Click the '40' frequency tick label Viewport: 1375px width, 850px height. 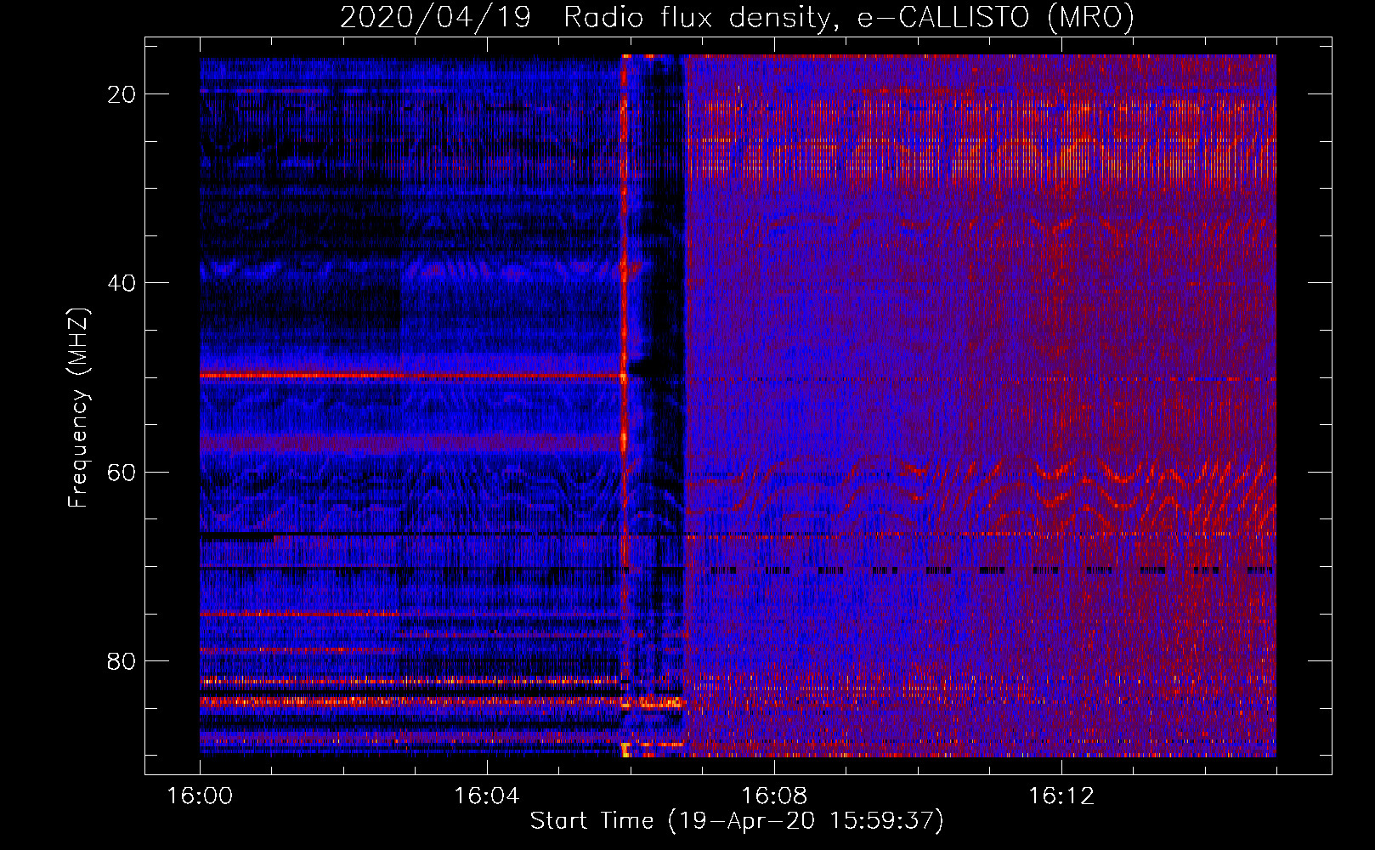122,283
